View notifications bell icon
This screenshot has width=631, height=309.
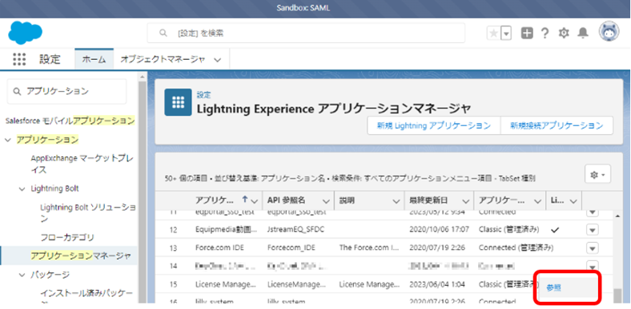point(583,34)
